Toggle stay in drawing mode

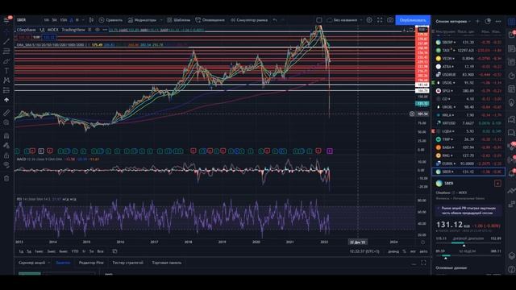click(x=6, y=145)
